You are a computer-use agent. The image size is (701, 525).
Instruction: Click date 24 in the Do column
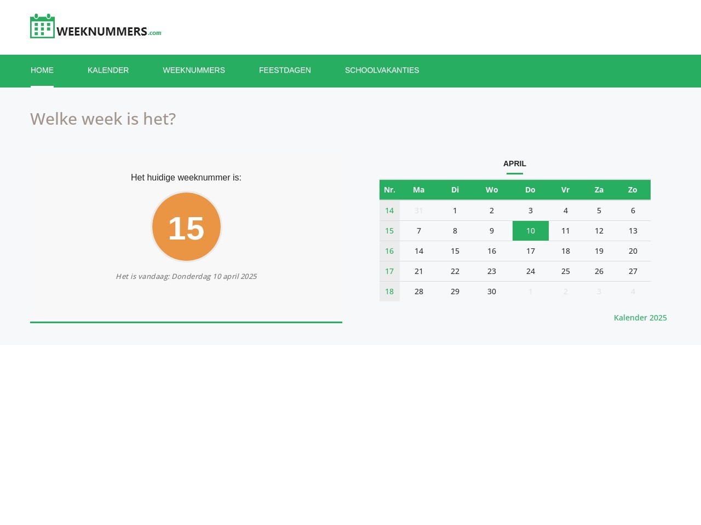(531, 271)
